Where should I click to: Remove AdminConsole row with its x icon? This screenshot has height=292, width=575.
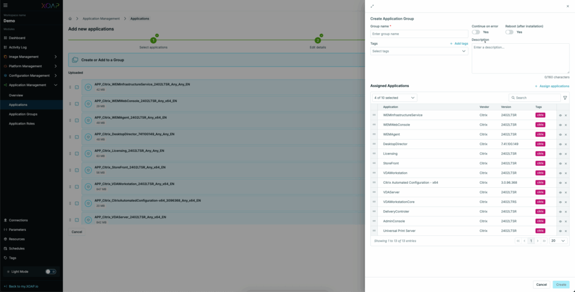pos(566,221)
